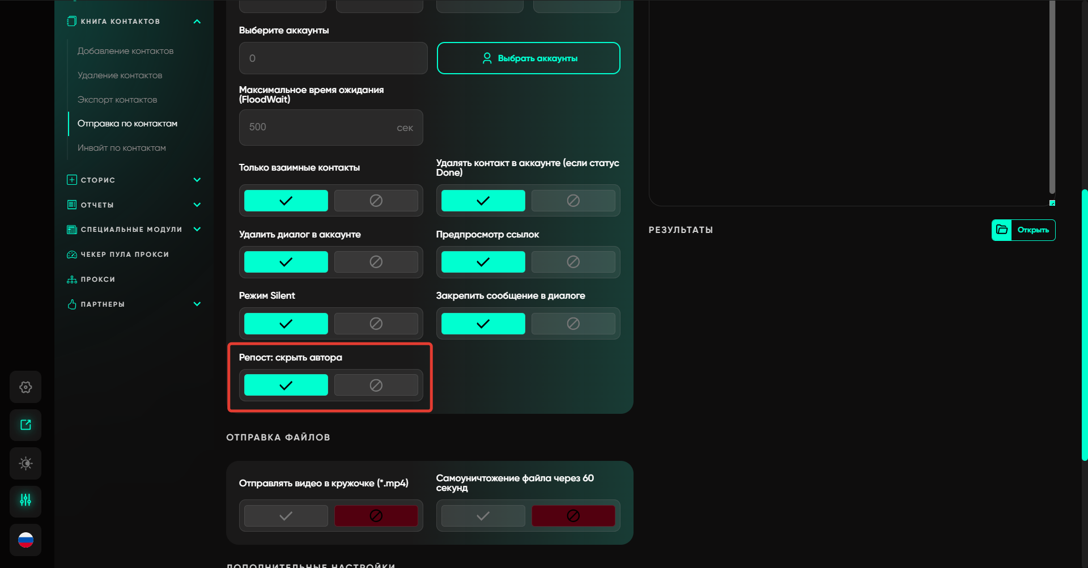This screenshot has height=568, width=1088.
Task: Click the Выбрать аккаунты button
Action: [x=528, y=58]
